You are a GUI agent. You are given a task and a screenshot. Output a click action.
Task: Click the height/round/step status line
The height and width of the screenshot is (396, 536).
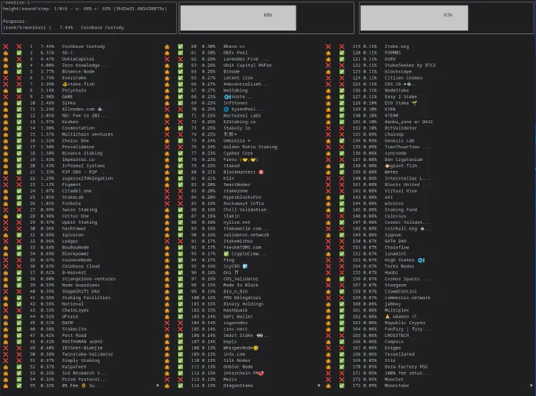(85, 9)
